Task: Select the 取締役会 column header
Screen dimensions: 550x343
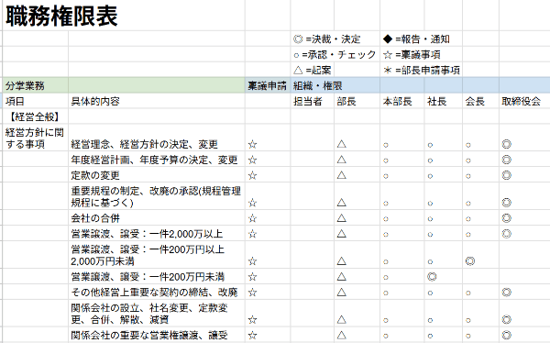Action: [524, 101]
